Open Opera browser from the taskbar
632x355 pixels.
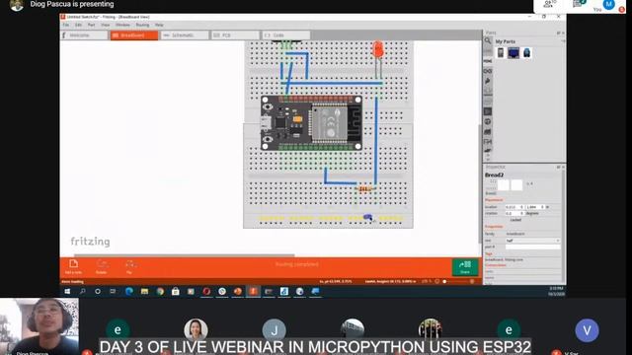tap(206, 291)
